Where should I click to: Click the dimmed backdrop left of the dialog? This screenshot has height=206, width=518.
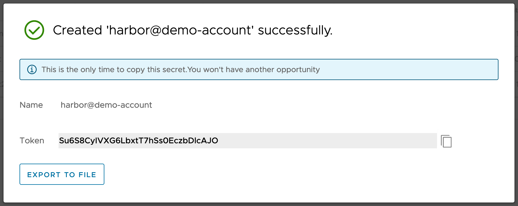(x=1, y=103)
